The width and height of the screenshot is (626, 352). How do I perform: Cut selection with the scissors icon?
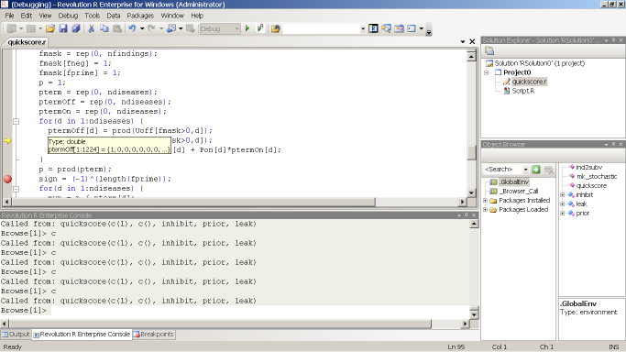pyautogui.click(x=91, y=28)
